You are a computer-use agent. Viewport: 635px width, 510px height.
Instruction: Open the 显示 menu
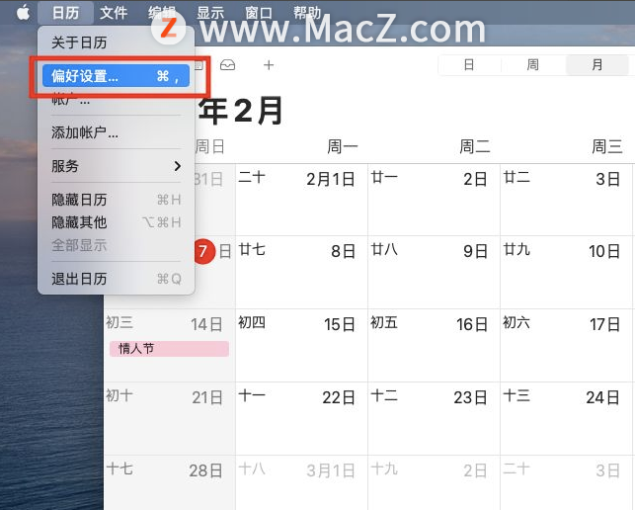(210, 13)
